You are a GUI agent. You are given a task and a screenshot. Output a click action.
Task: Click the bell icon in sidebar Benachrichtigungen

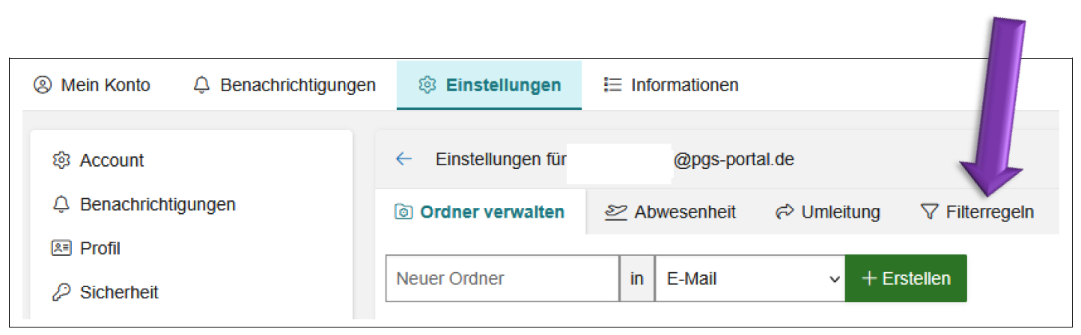click(x=61, y=204)
